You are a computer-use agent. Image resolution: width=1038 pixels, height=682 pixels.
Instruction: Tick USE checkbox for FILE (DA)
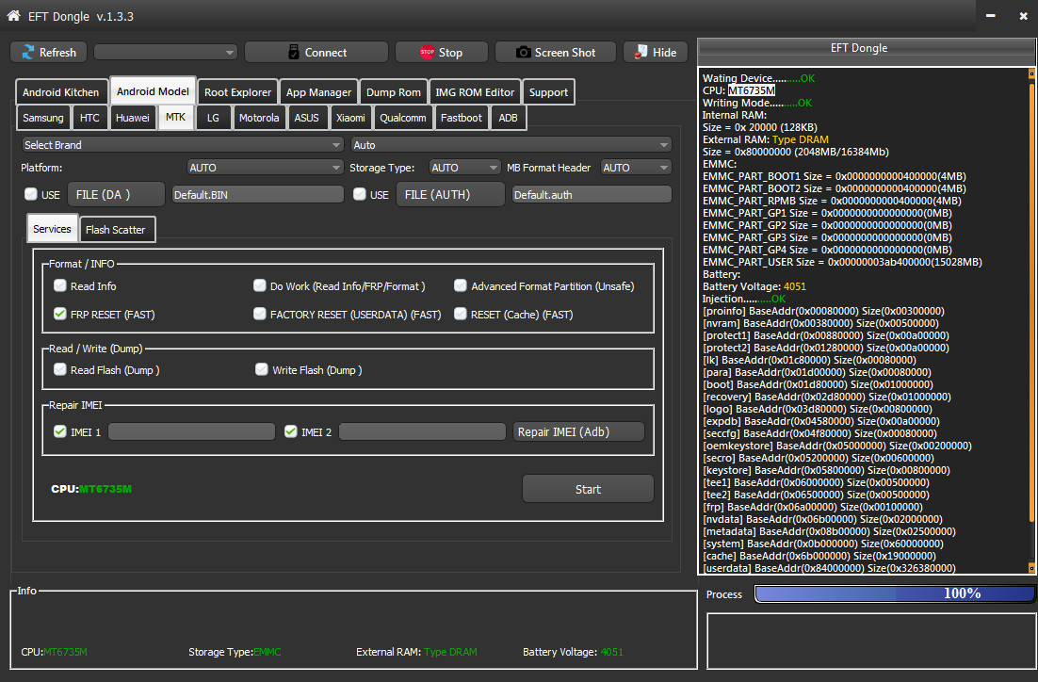(31, 194)
